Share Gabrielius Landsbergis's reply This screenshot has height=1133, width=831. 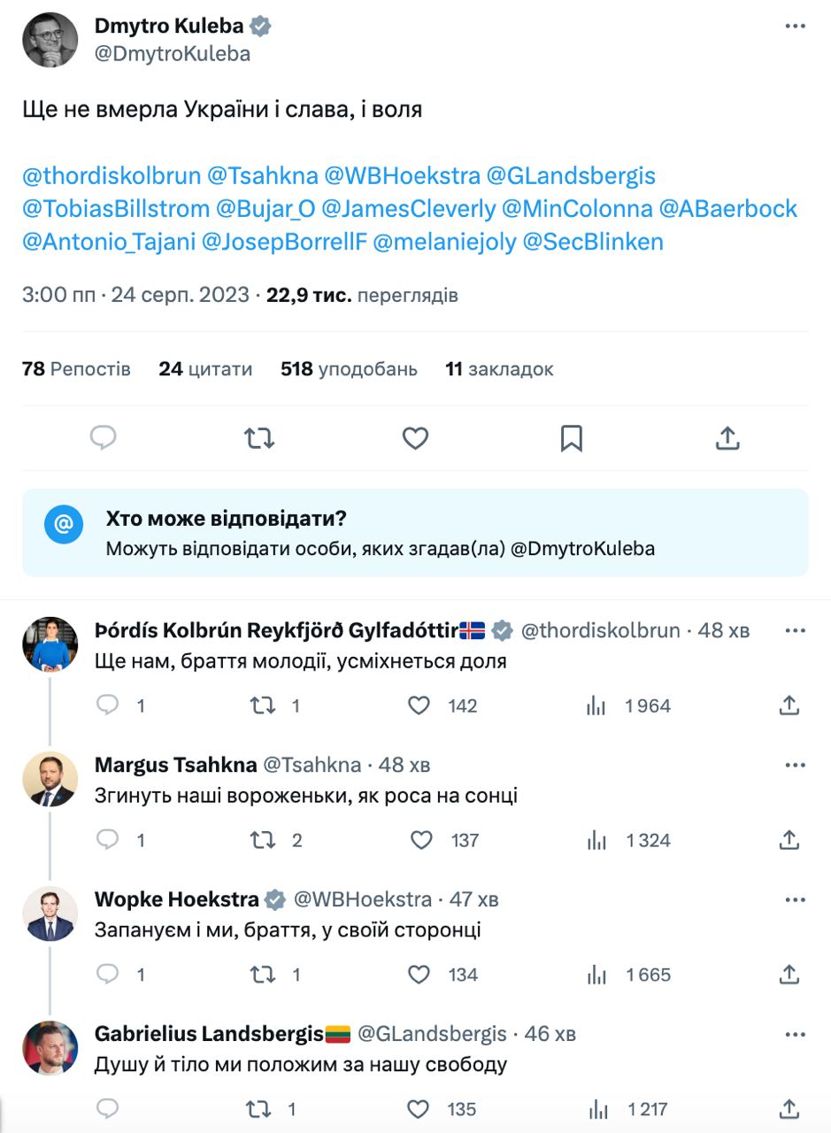789,1109
